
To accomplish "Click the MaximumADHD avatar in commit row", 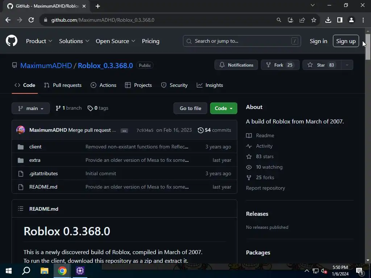I will tap(21, 130).
